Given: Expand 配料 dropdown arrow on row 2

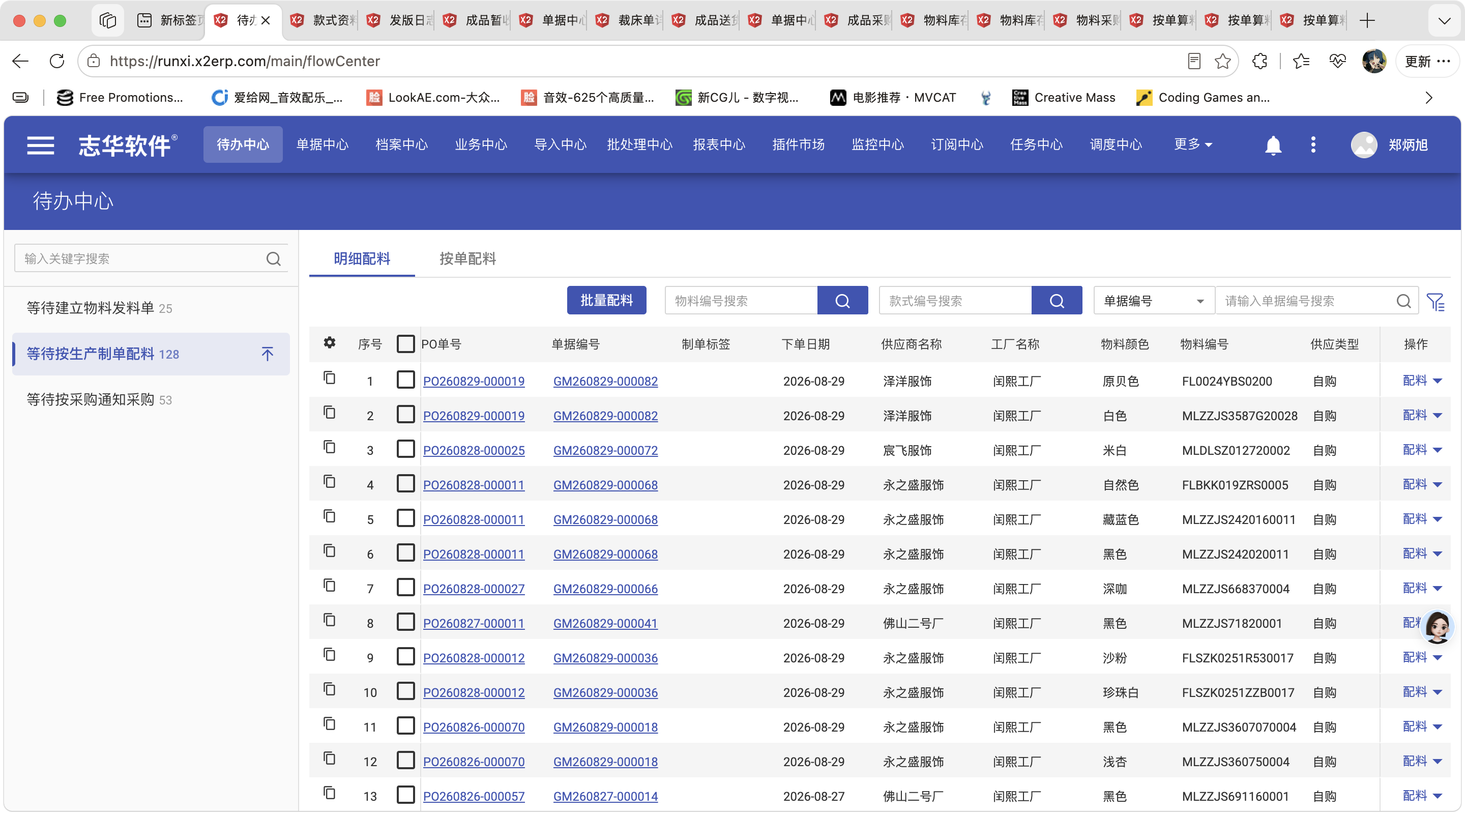Looking at the screenshot, I should pos(1437,416).
